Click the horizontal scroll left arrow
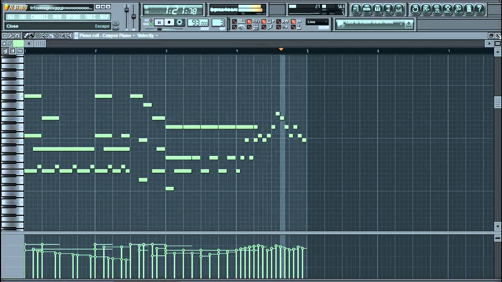502x282 pixels. click(29, 43)
